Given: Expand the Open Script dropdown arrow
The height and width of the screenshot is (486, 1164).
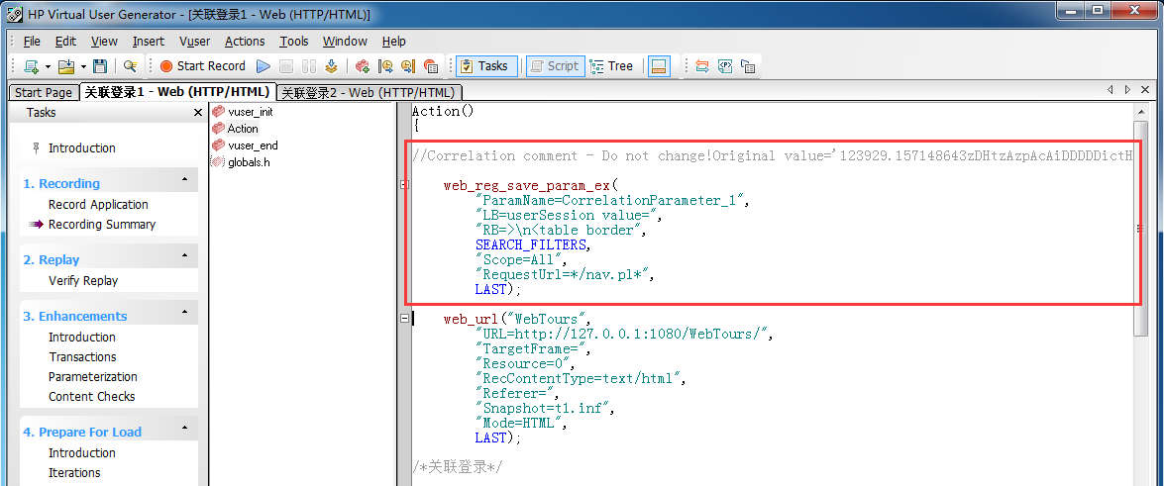Looking at the screenshot, I should pyautogui.click(x=83, y=66).
